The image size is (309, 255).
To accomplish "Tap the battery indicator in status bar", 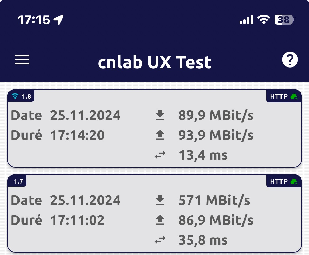I will click(284, 20).
